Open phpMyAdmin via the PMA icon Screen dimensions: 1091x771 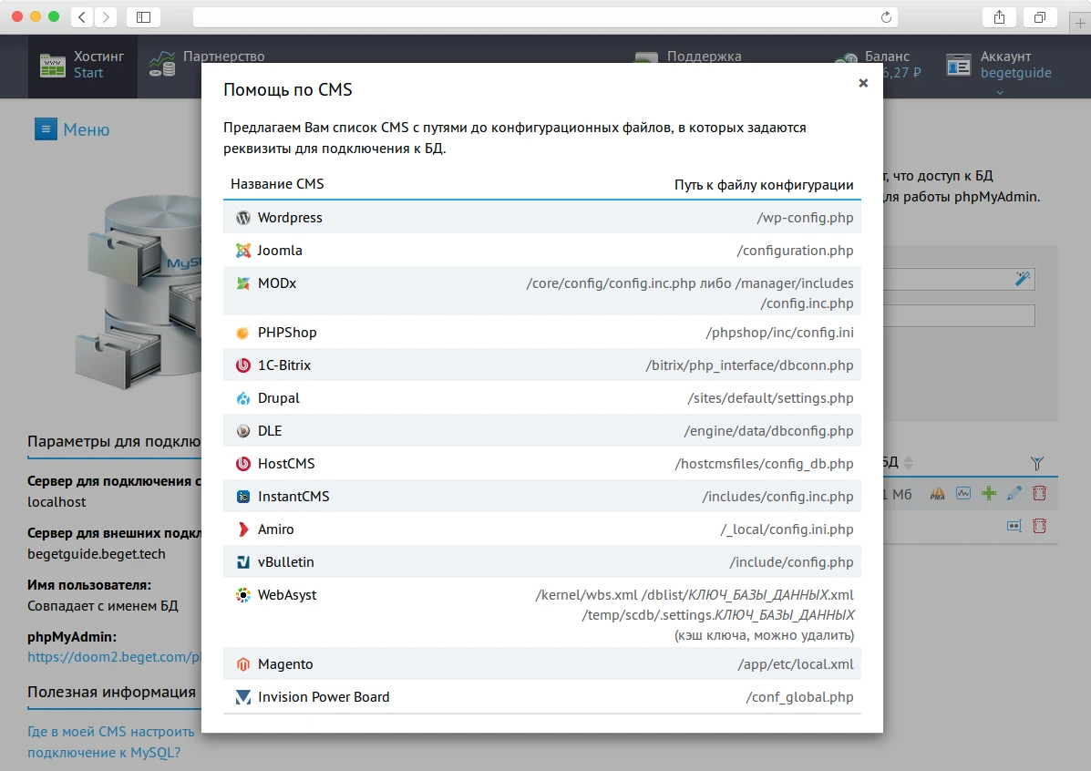938,493
